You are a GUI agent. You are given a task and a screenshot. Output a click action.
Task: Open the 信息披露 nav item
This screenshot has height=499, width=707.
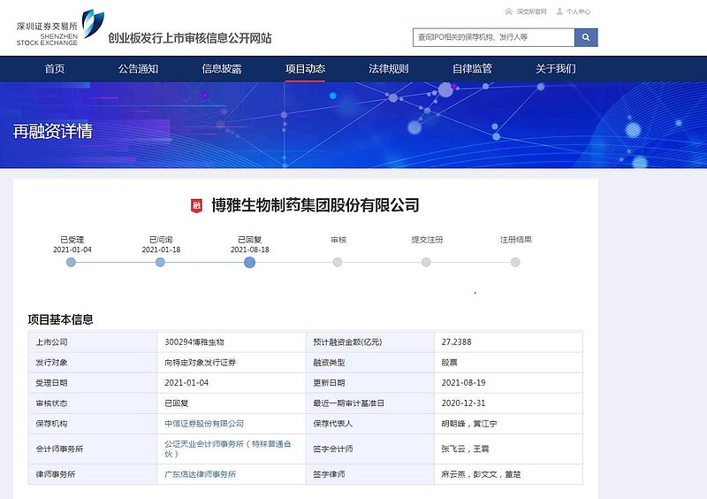[222, 69]
